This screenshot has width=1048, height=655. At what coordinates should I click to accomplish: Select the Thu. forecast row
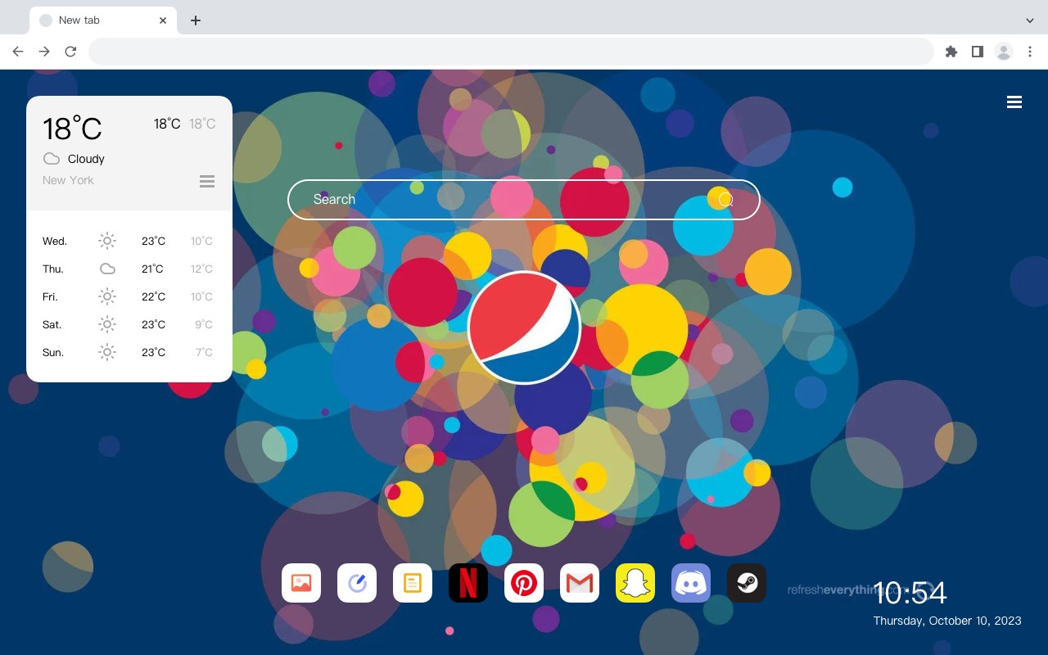129,269
